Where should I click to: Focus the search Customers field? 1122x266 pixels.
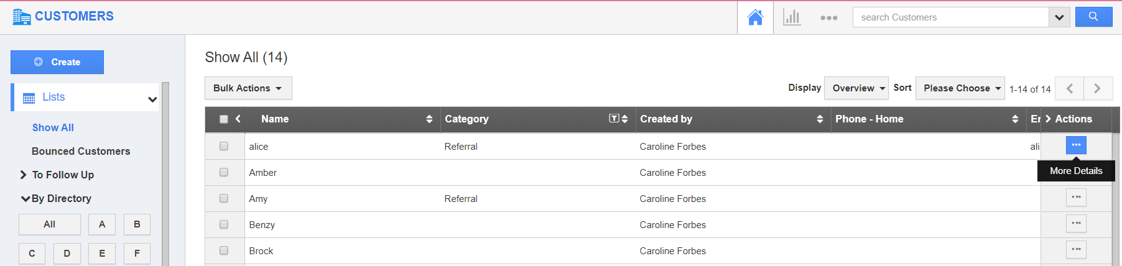[x=950, y=17]
